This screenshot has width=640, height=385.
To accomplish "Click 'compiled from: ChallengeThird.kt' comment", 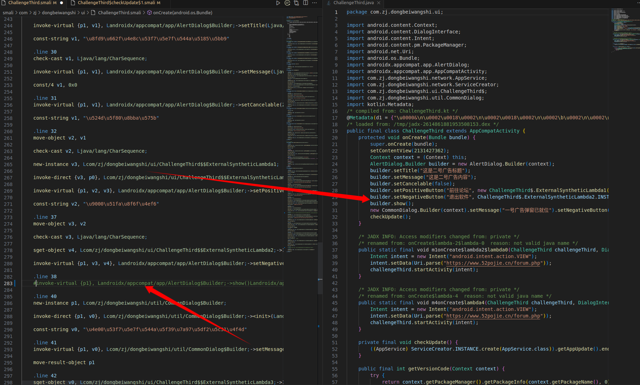I will tap(402, 111).
